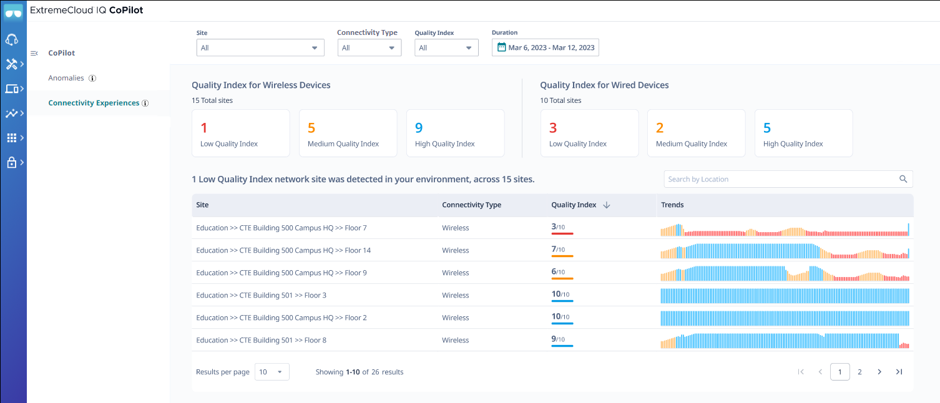Switch to Connectivity Experiences section

94,104
